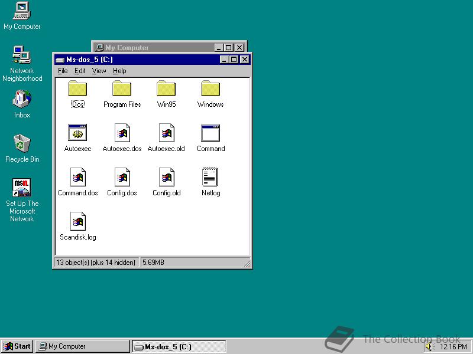The width and height of the screenshot is (473, 354).
Task: Click the Start button
Action: click(x=17, y=346)
